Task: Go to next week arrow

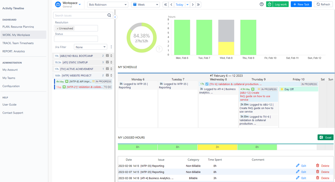Action: click(193, 4)
